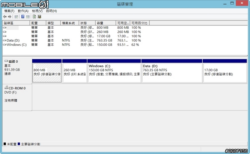The width and height of the screenshot is (250, 154).
Task: Click the disk settings toolbar icon
Action: click(x=39, y=16)
